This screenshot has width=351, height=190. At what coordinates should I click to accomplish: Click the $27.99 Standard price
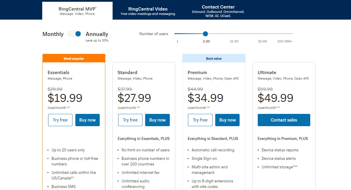coord(134,98)
